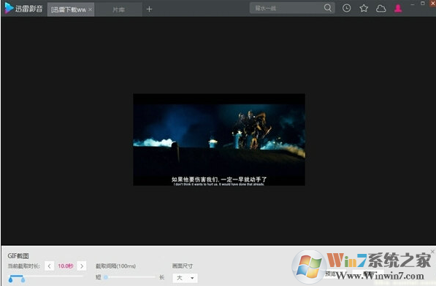Open favorites star icon
Viewport: 436px width, 286px height.
pyautogui.click(x=364, y=8)
